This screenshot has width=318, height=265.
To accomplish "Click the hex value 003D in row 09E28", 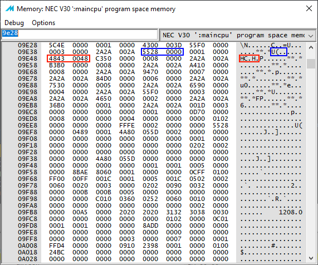I will (x=174, y=45).
